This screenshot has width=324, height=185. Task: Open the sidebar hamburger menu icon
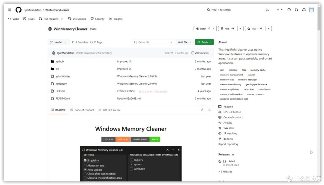coord(9,9)
